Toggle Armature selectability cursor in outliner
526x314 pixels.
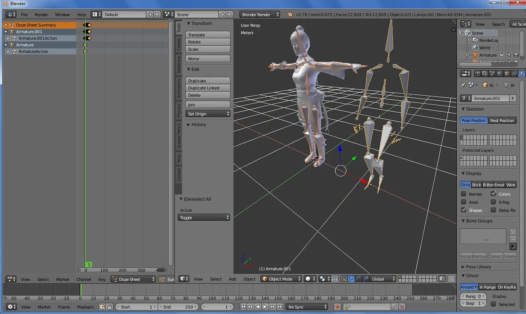point(509,55)
